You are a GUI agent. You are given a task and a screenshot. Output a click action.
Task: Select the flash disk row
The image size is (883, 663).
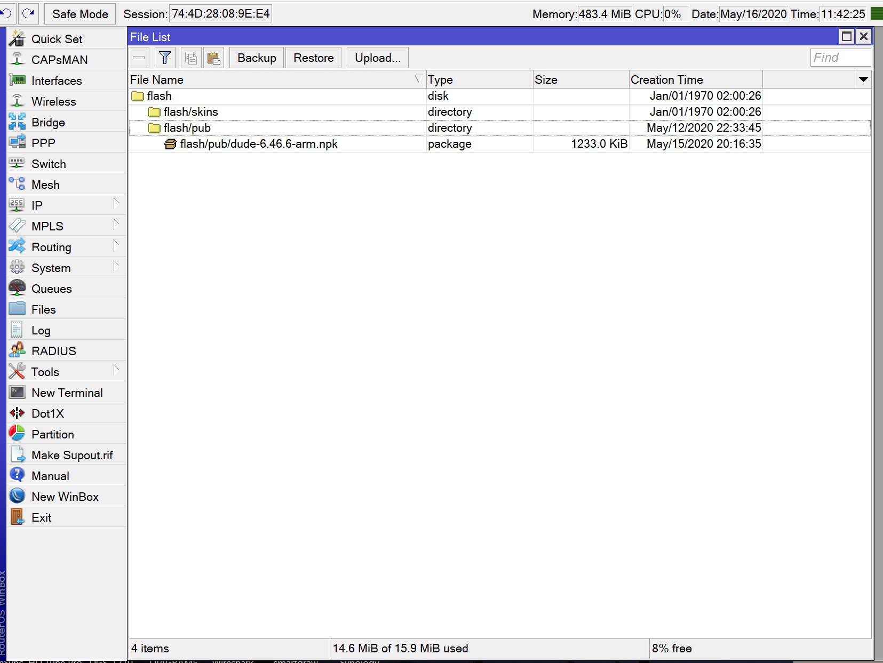499,96
